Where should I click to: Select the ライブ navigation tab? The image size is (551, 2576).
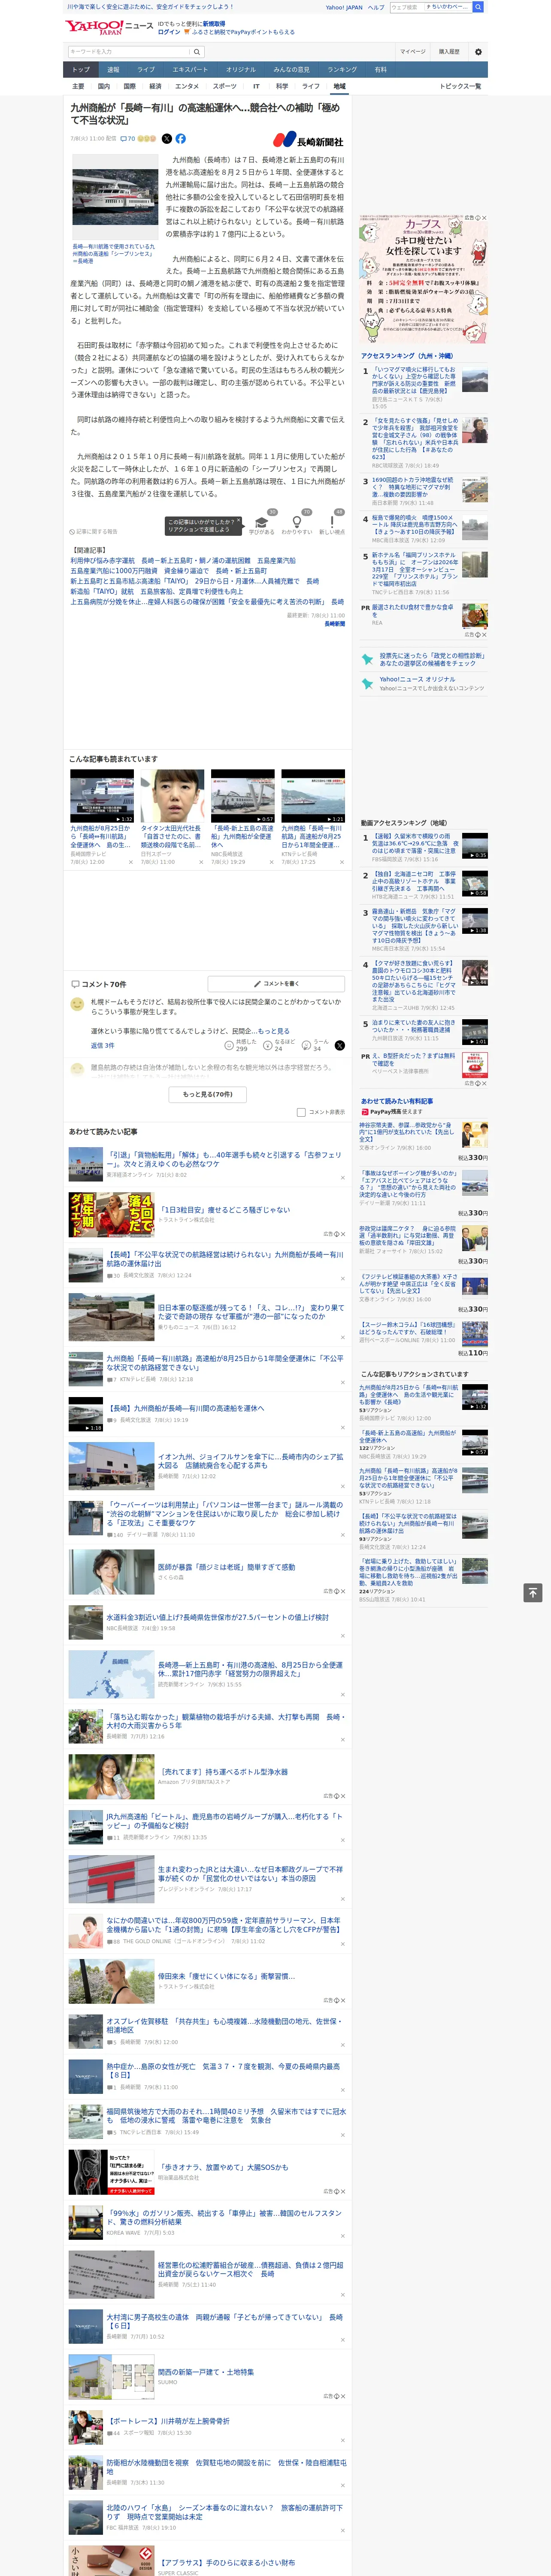[146, 70]
